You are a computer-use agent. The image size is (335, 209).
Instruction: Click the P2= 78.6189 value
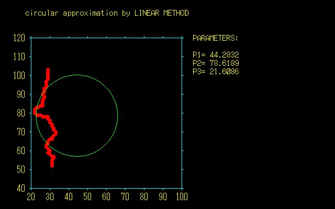pos(216,63)
